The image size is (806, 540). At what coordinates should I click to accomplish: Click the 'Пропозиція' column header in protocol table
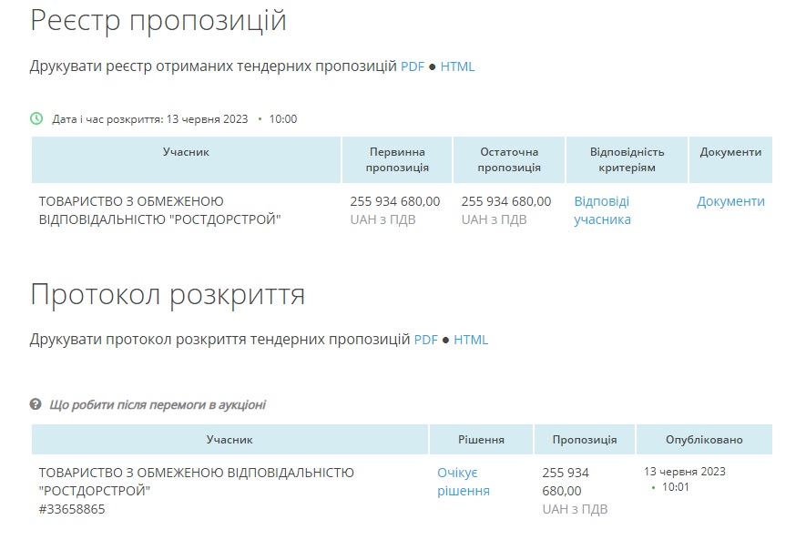pos(584,440)
